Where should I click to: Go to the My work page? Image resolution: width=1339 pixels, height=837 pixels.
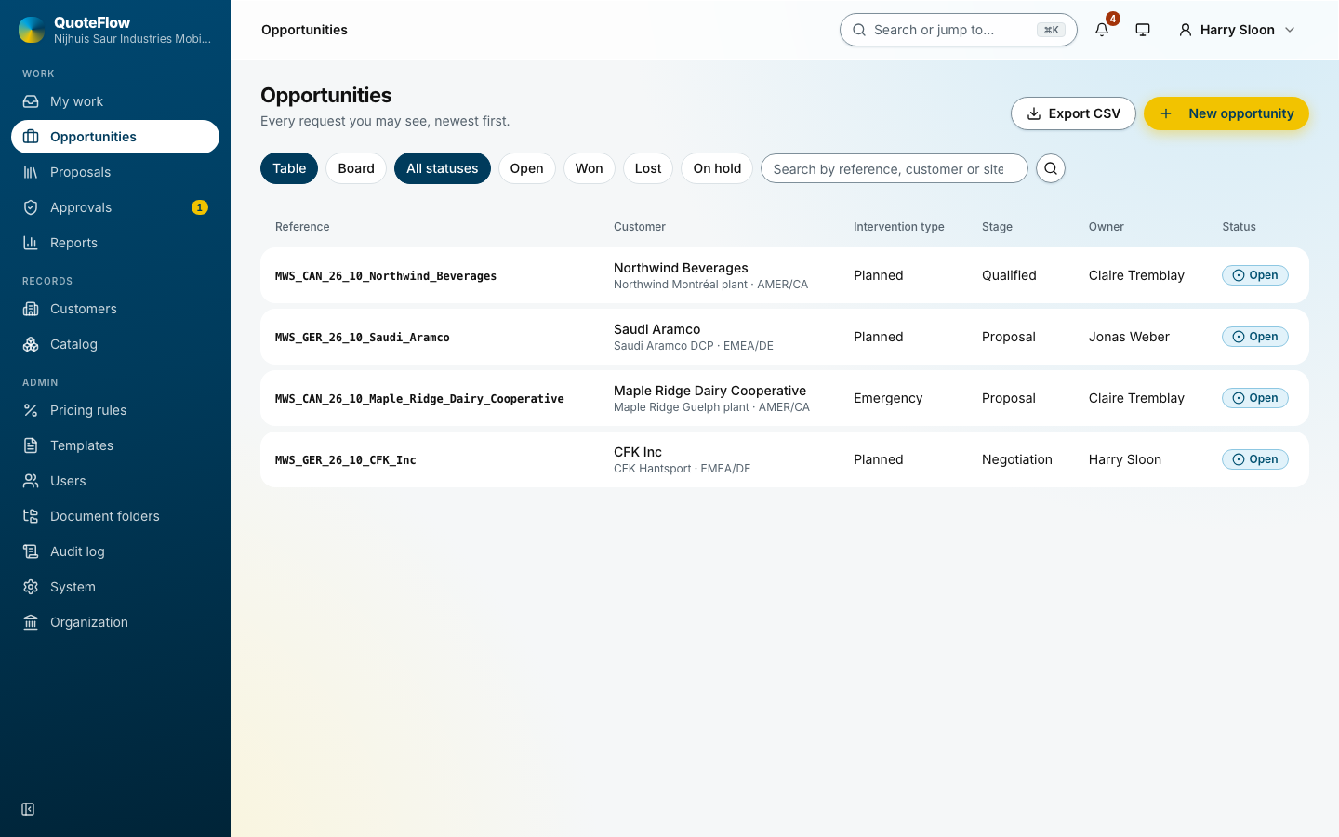[115, 101]
